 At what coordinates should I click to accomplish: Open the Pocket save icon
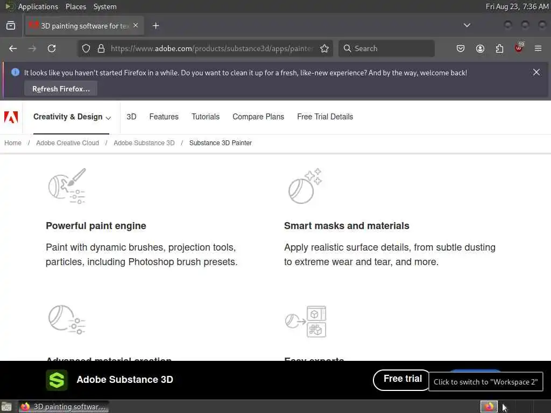pyautogui.click(x=461, y=48)
